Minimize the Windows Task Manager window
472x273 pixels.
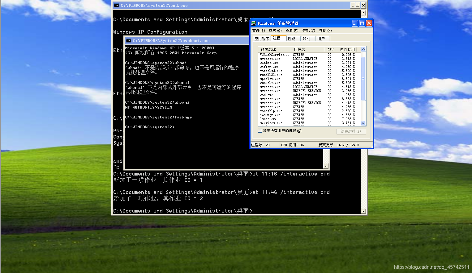[355, 23]
